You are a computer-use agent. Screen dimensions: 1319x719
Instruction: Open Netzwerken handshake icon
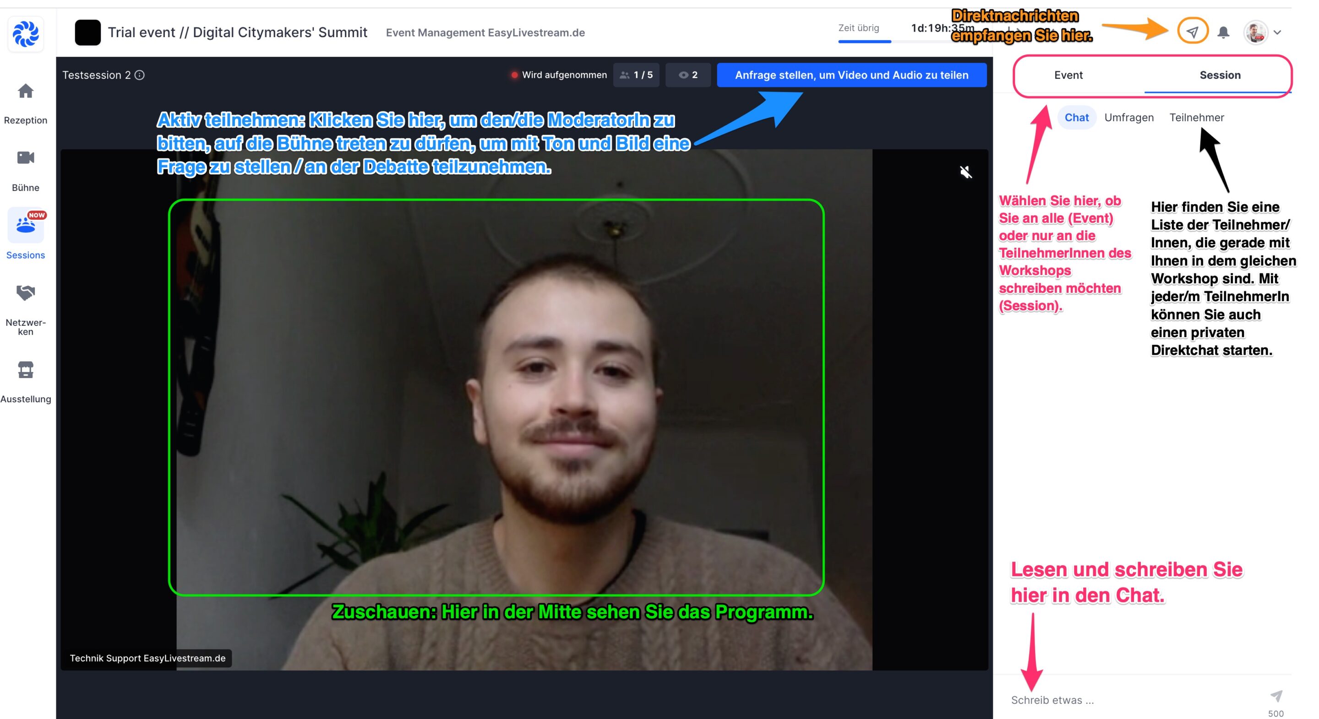tap(26, 293)
